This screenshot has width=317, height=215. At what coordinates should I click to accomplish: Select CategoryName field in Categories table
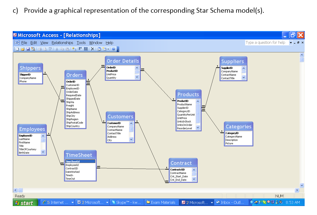(x=234, y=136)
